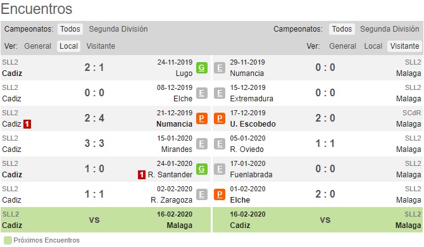Switch right view to Local
This screenshot has width=424, height=247.
373,46
